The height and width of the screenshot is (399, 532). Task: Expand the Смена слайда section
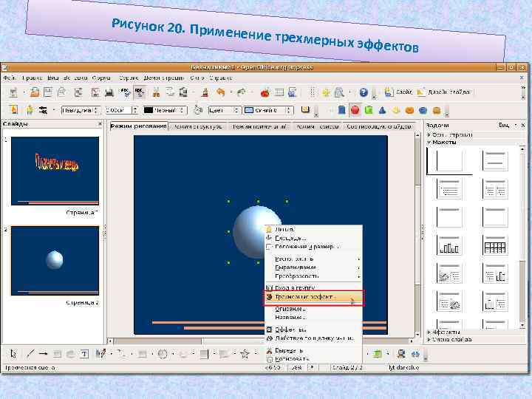point(449,339)
